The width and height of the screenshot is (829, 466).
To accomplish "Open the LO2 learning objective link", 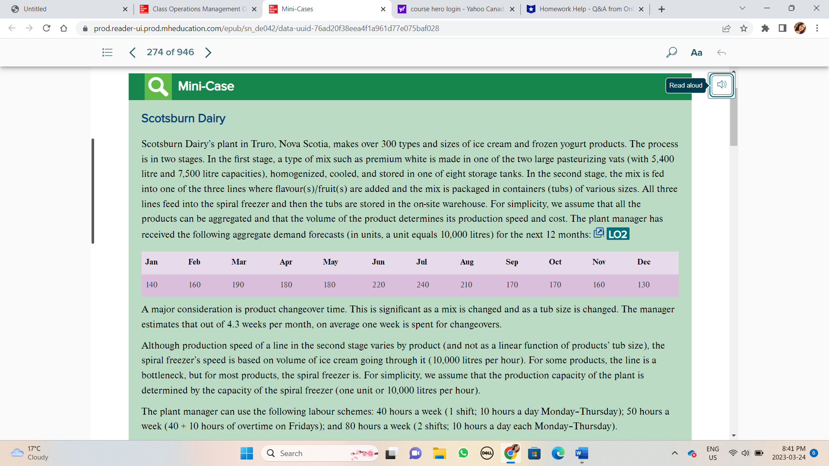I will click(618, 233).
